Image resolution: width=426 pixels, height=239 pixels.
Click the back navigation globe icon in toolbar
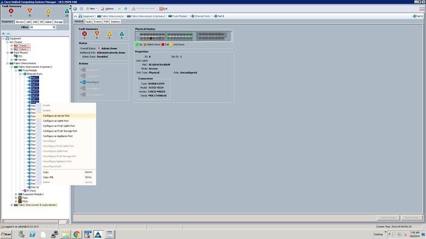click(75, 8)
